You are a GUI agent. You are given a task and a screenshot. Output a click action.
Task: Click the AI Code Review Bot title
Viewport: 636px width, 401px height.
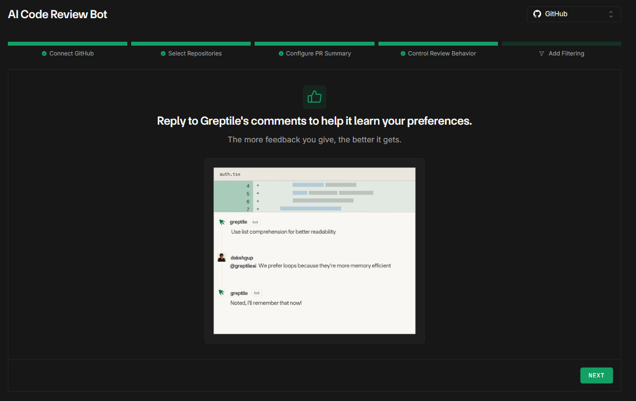coord(58,14)
